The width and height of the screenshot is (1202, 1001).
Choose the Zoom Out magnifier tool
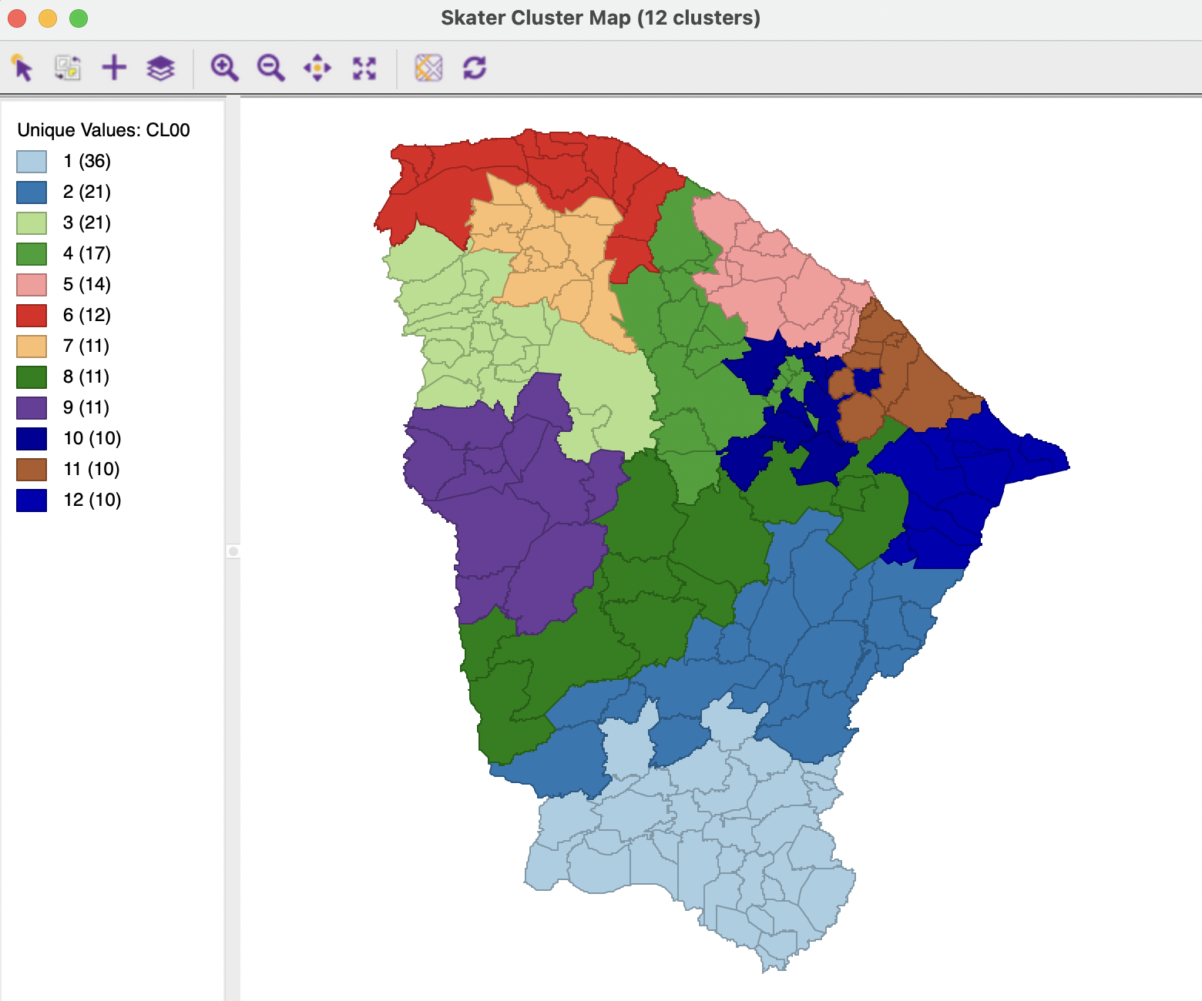(270, 68)
